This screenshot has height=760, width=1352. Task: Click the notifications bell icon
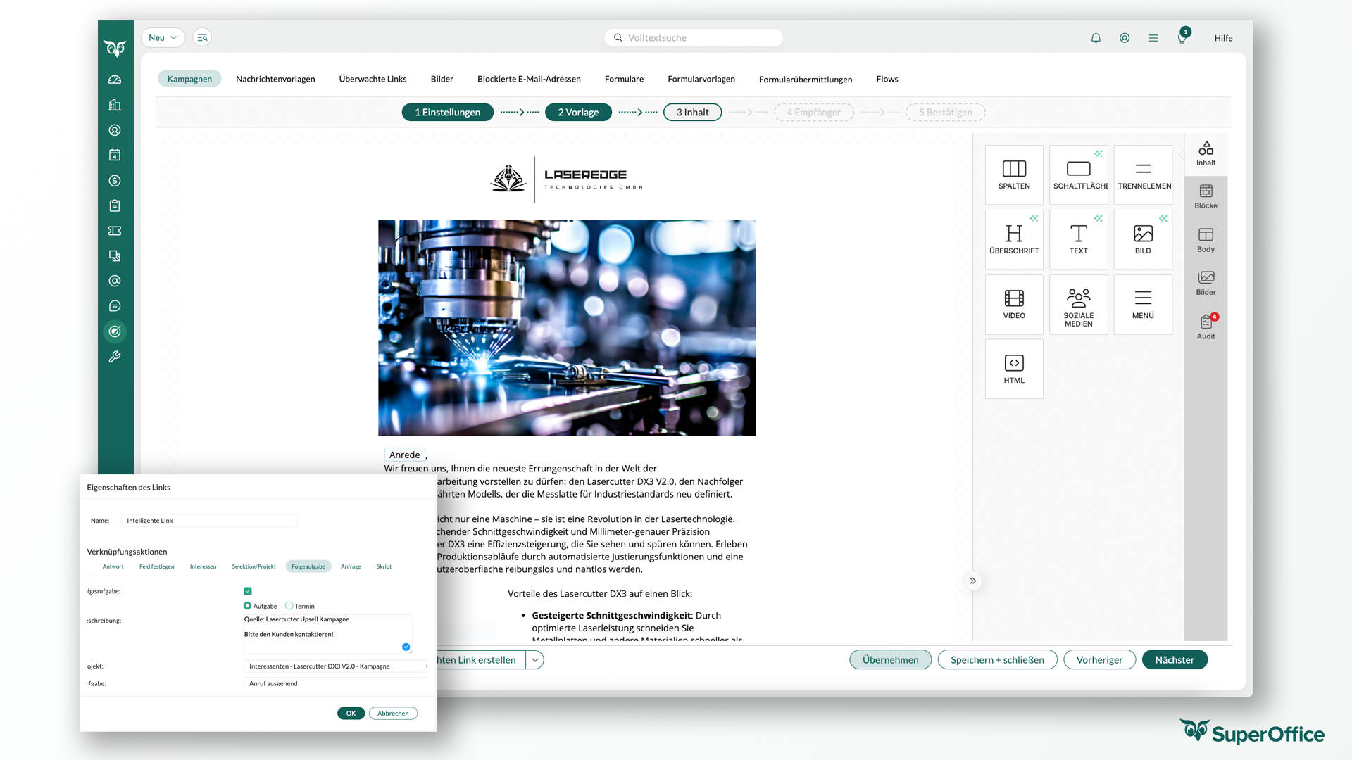coord(1096,38)
